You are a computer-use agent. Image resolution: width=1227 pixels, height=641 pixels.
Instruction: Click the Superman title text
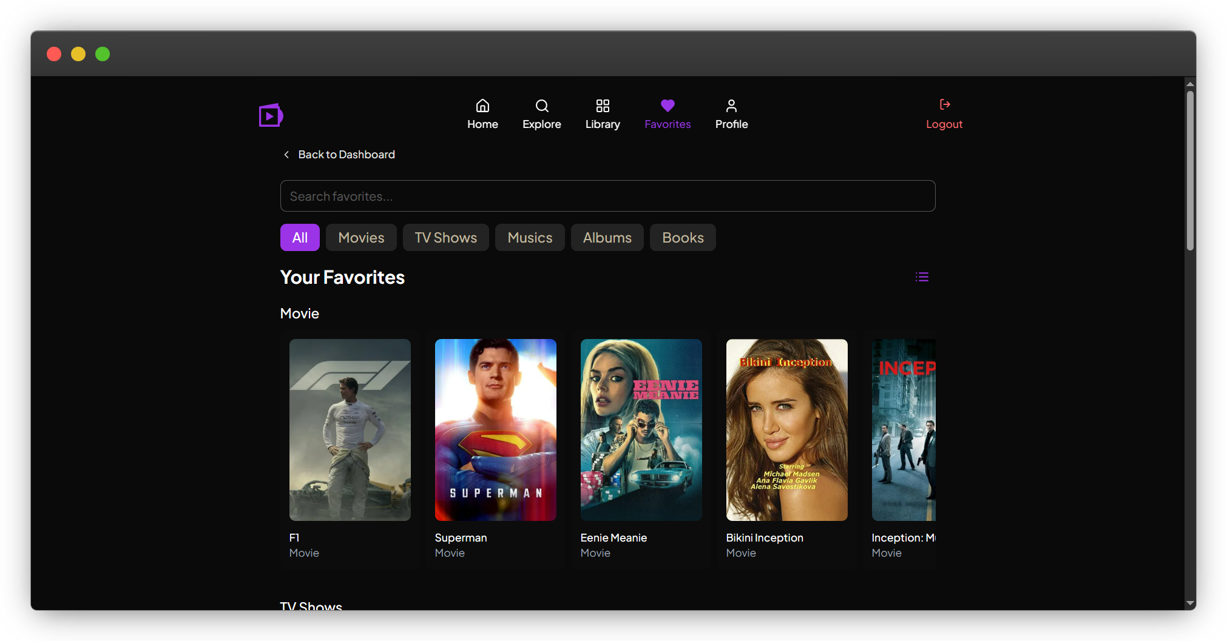[x=461, y=538]
